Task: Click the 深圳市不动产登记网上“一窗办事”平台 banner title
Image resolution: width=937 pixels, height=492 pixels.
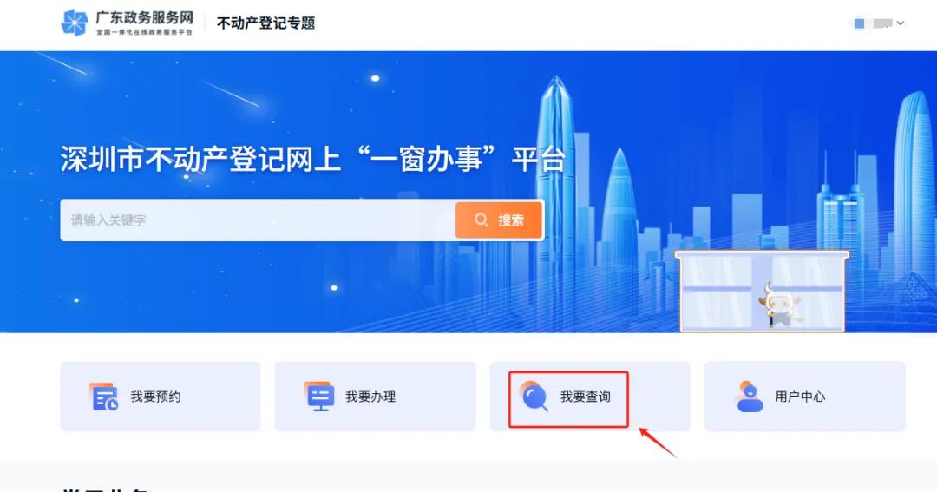Action: 312,160
